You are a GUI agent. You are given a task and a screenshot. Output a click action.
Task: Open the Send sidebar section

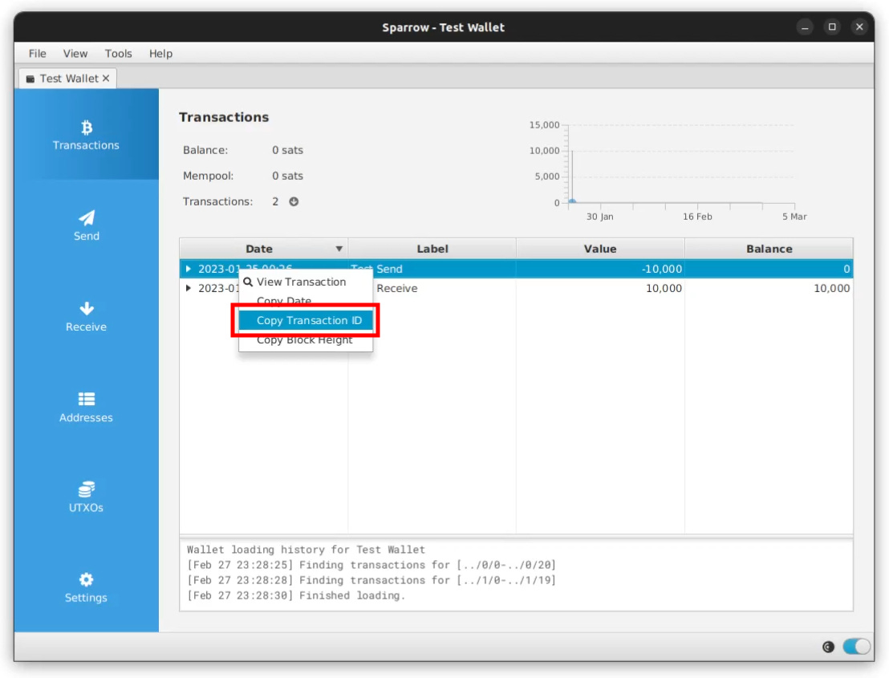click(86, 225)
